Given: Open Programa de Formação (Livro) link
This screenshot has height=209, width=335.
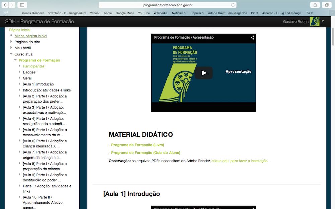Looking at the screenshot, I should pos(137,145).
